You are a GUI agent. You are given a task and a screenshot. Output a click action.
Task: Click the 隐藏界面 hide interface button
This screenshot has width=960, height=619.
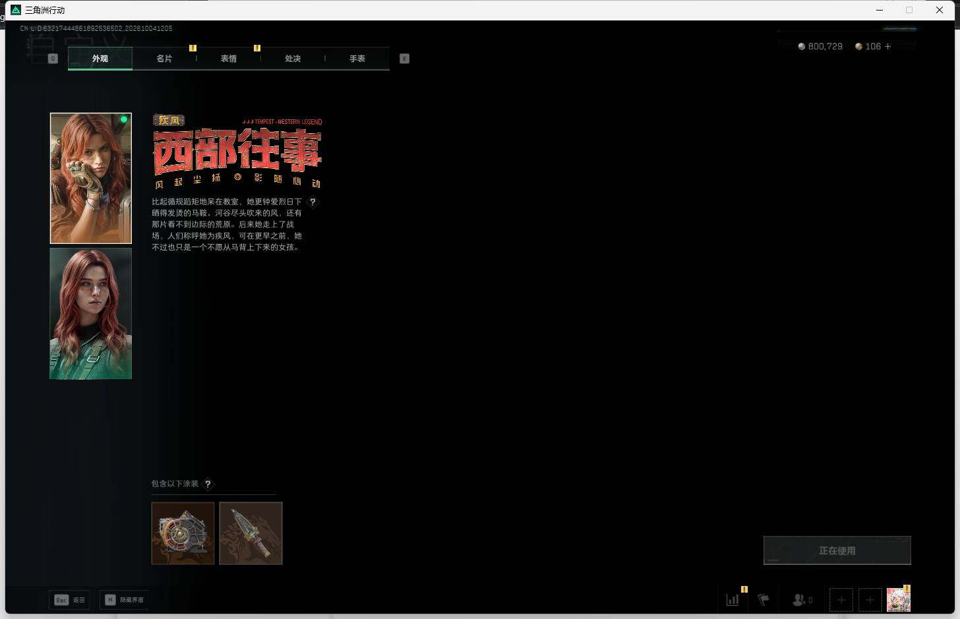tap(124, 600)
